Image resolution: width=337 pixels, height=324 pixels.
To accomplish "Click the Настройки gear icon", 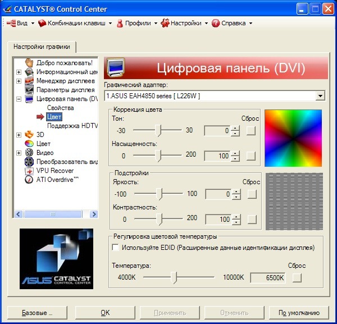I will tap(165, 23).
